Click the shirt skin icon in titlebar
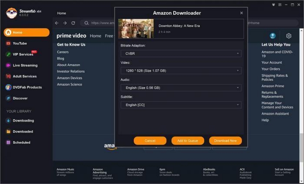 [273, 5]
